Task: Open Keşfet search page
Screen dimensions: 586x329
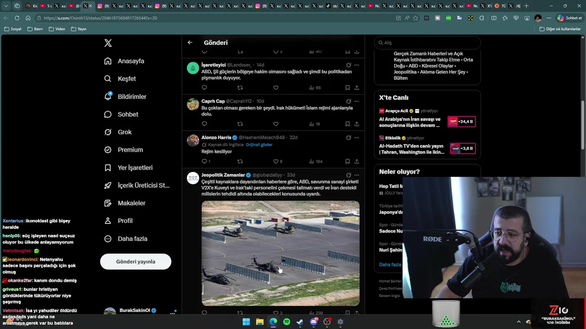Action: pyautogui.click(x=120, y=79)
